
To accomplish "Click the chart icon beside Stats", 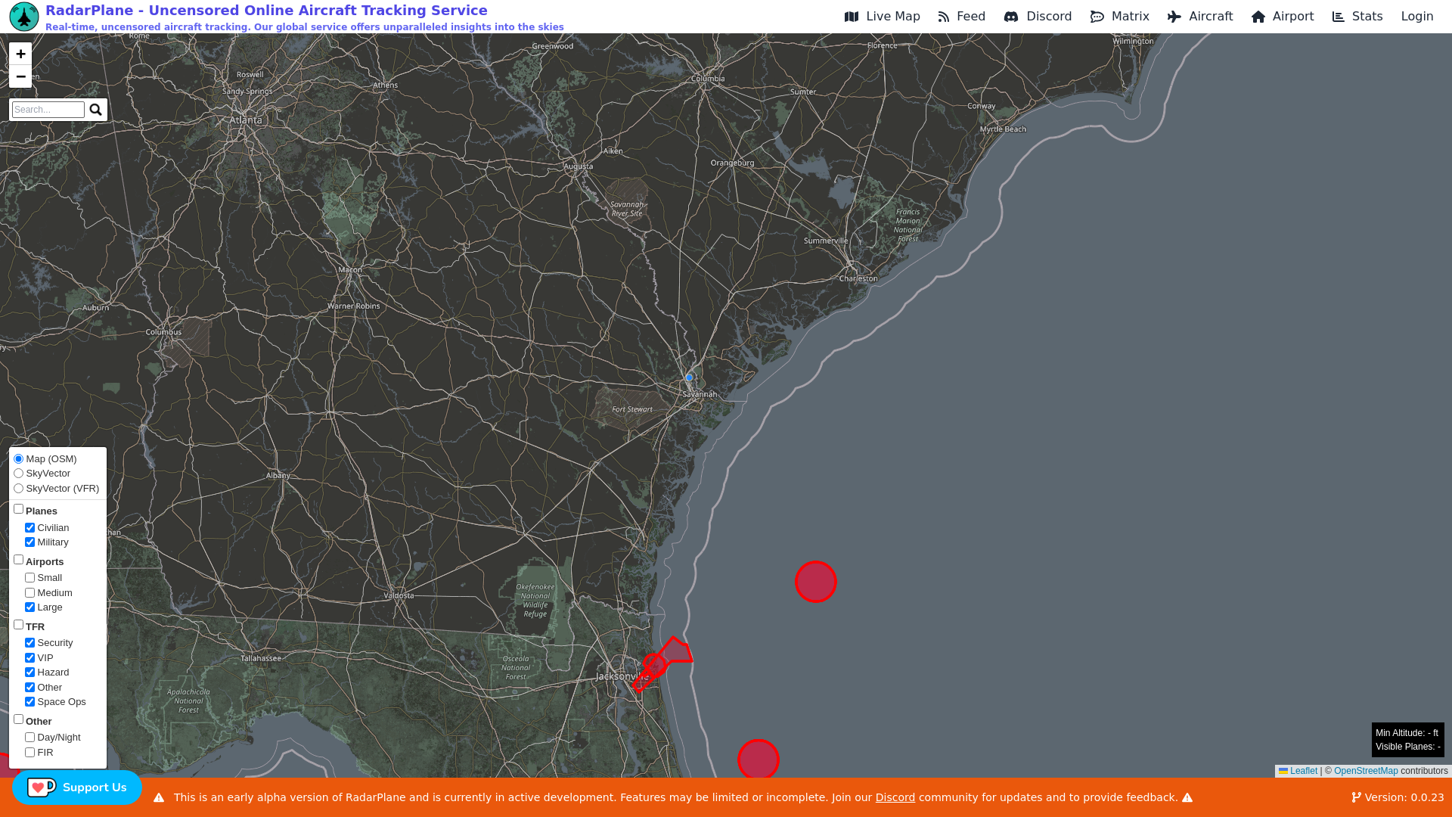I will pos(1339,17).
